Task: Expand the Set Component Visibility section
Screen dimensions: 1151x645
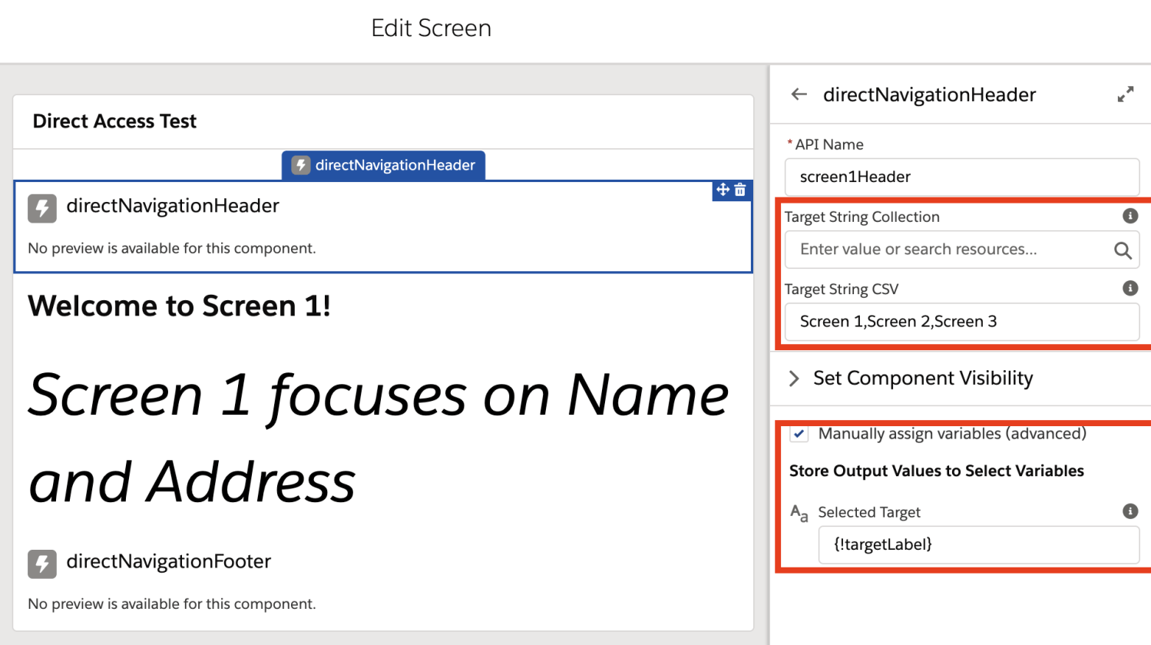Action: tap(795, 378)
